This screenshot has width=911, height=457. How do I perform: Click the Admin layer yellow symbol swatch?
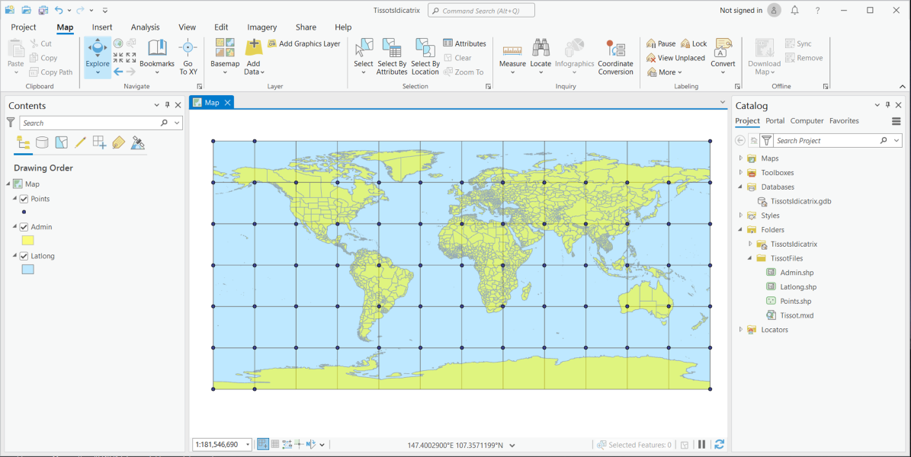point(27,241)
